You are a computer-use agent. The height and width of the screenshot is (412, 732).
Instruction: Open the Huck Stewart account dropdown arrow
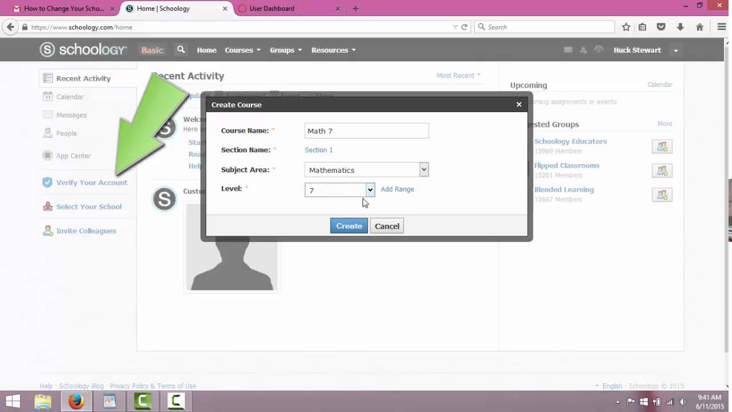pos(676,50)
